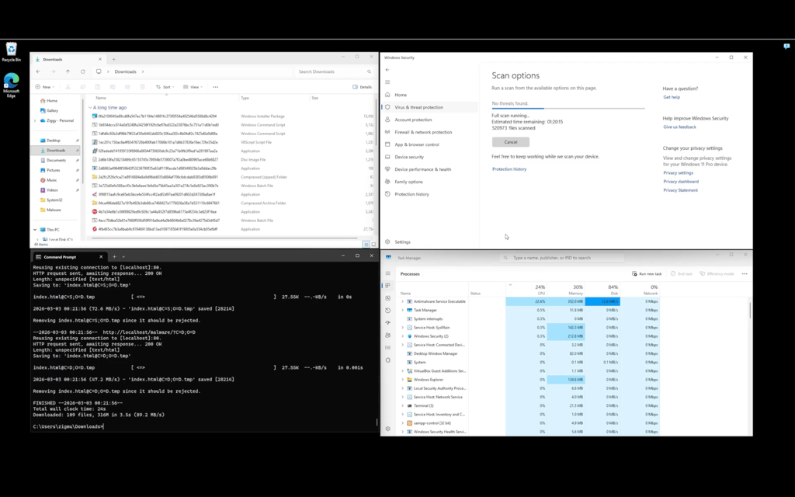This screenshot has width=795, height=497.
Task: Open the File Explorer see more (…) menu
Action: 215,87
